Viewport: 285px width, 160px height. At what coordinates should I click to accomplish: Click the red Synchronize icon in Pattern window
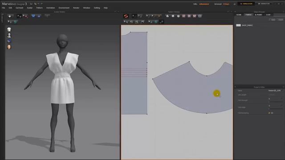click(x=126, y=16)
